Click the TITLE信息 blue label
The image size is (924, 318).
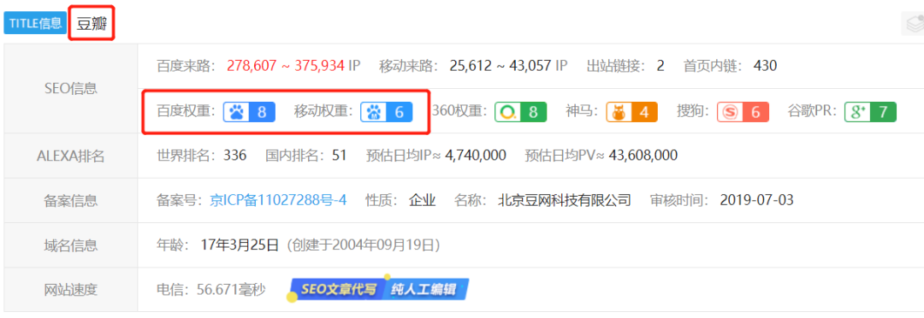(35, 23)
